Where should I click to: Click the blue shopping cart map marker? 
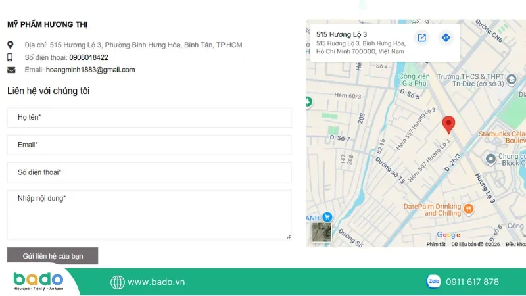click(327, 217)
